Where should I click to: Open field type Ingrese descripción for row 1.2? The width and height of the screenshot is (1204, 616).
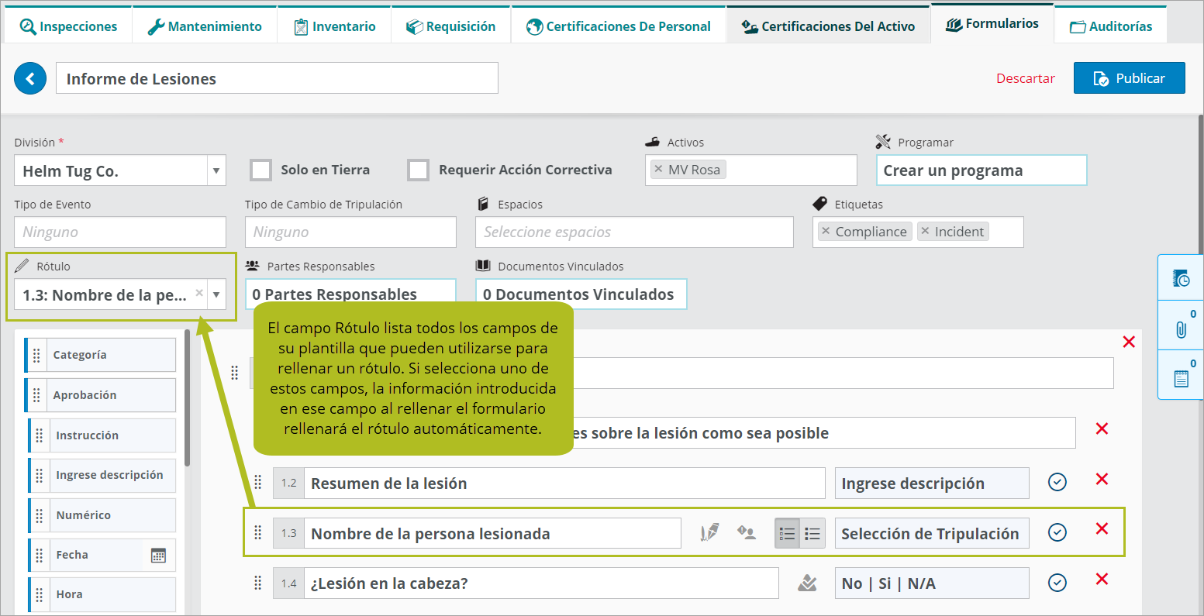coord(932,484)
